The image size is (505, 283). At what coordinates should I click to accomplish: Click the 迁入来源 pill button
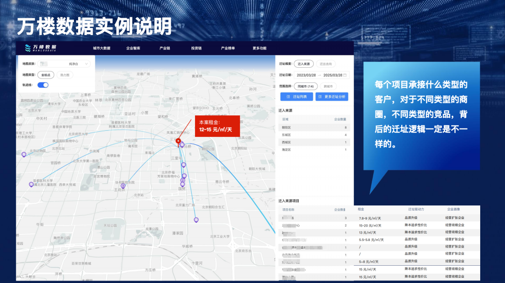[304, 64]
